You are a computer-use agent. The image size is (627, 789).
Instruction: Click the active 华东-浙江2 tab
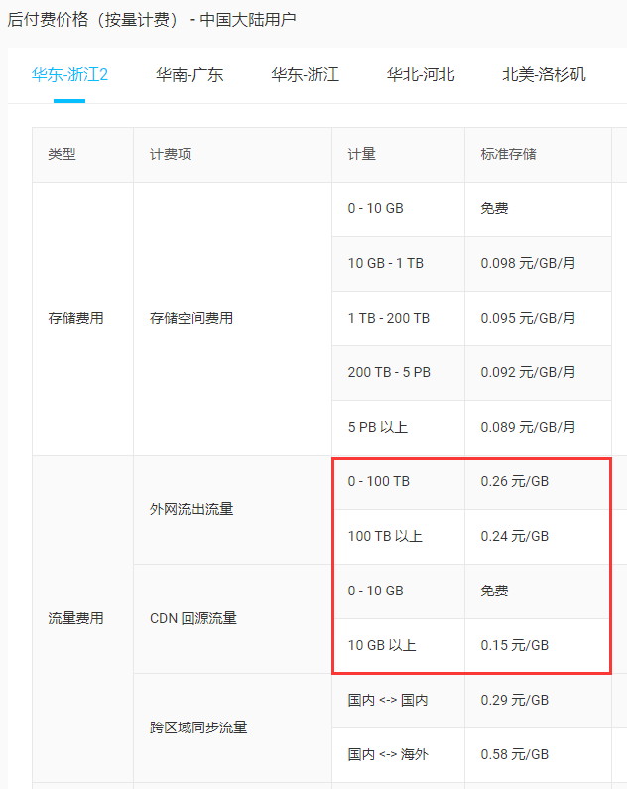click(x=69, y=74)
